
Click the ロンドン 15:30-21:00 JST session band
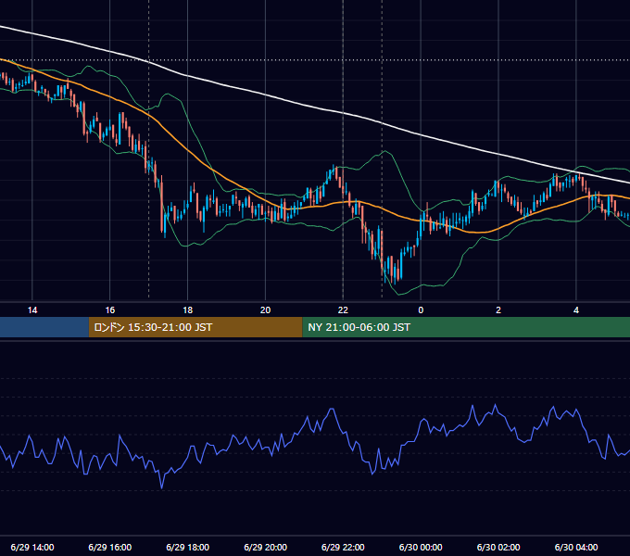point(195,327)
